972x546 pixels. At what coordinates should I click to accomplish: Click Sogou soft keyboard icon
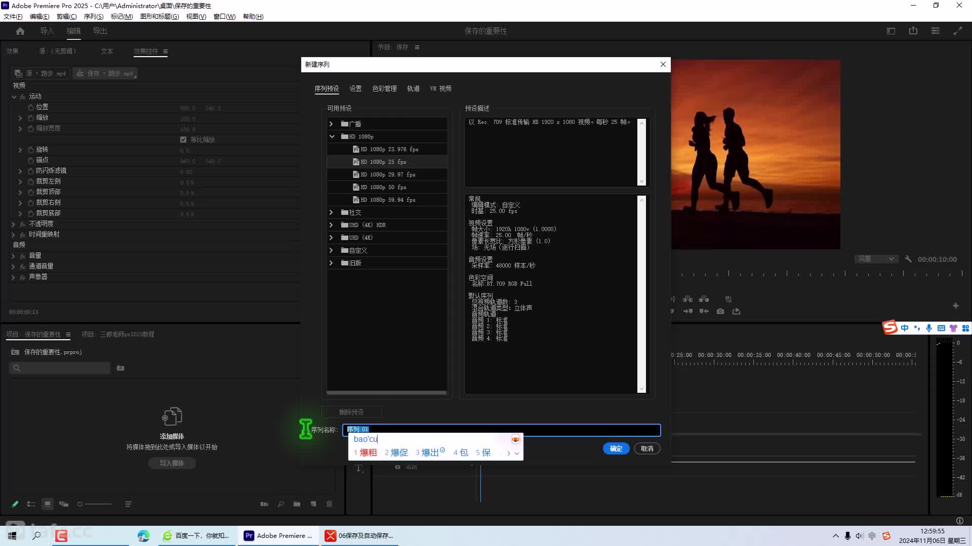click(941, 328)
